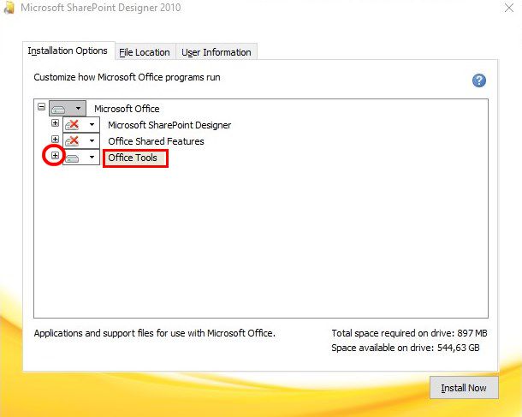
Task: Select the Microsoft Office tree label
Action: pyautogui.click(x=127, y=109)
